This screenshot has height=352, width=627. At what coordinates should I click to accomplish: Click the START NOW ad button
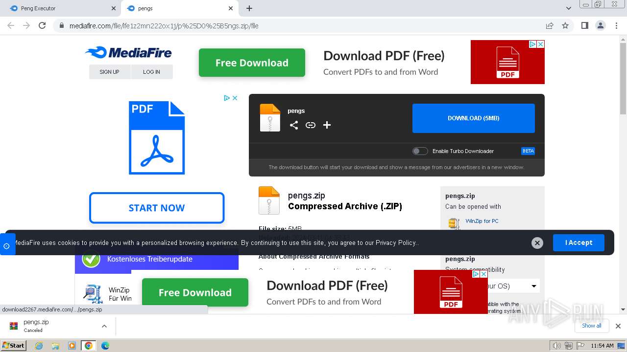click(x=157, y=208)
